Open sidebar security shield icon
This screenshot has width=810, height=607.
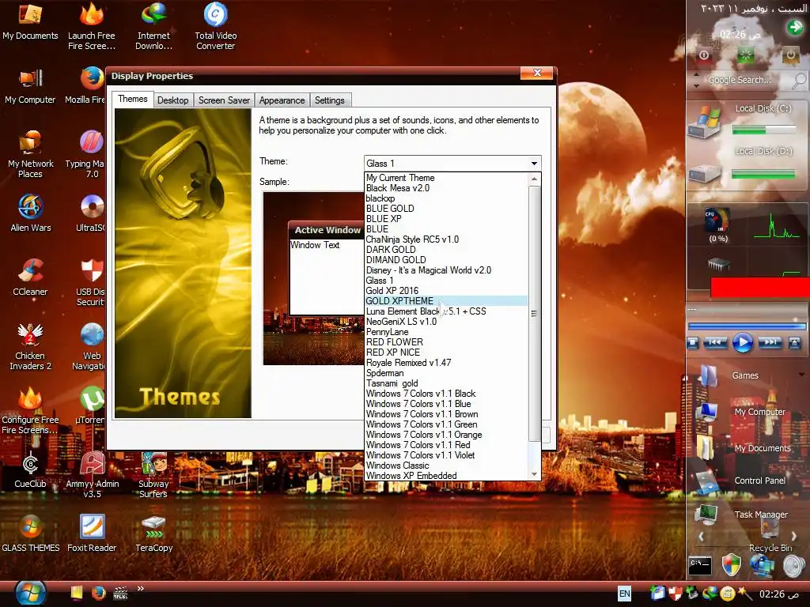[731, 565]
